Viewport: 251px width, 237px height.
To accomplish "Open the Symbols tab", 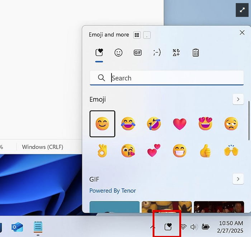I will click(x=176, y=53).
